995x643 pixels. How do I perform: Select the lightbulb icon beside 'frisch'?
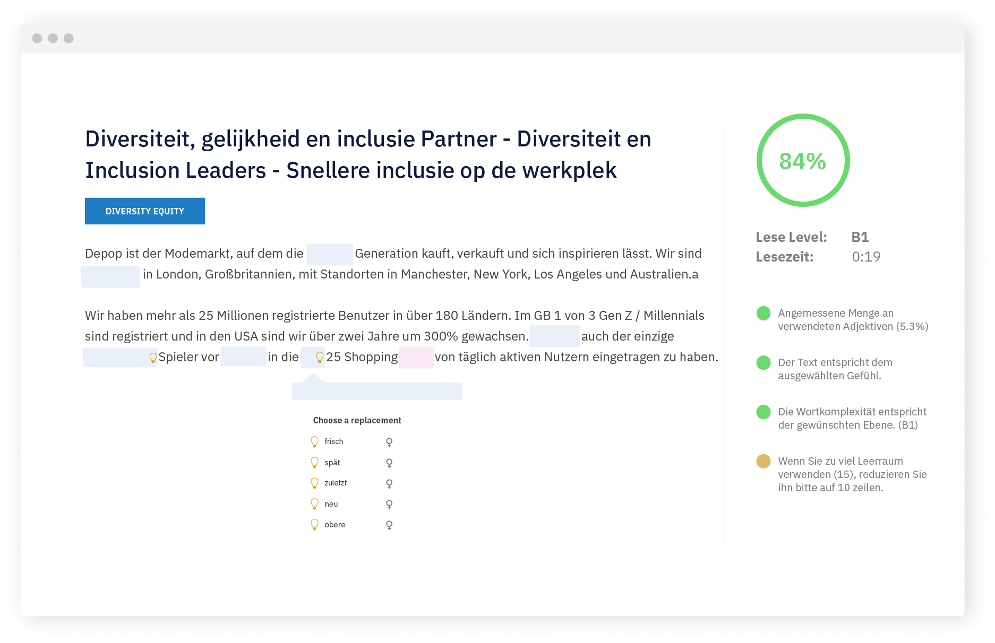(x=314, y=442)
